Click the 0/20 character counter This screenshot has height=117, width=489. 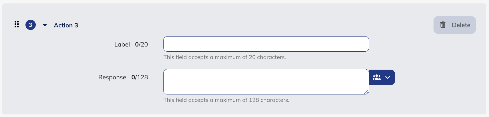coord(142,45)
